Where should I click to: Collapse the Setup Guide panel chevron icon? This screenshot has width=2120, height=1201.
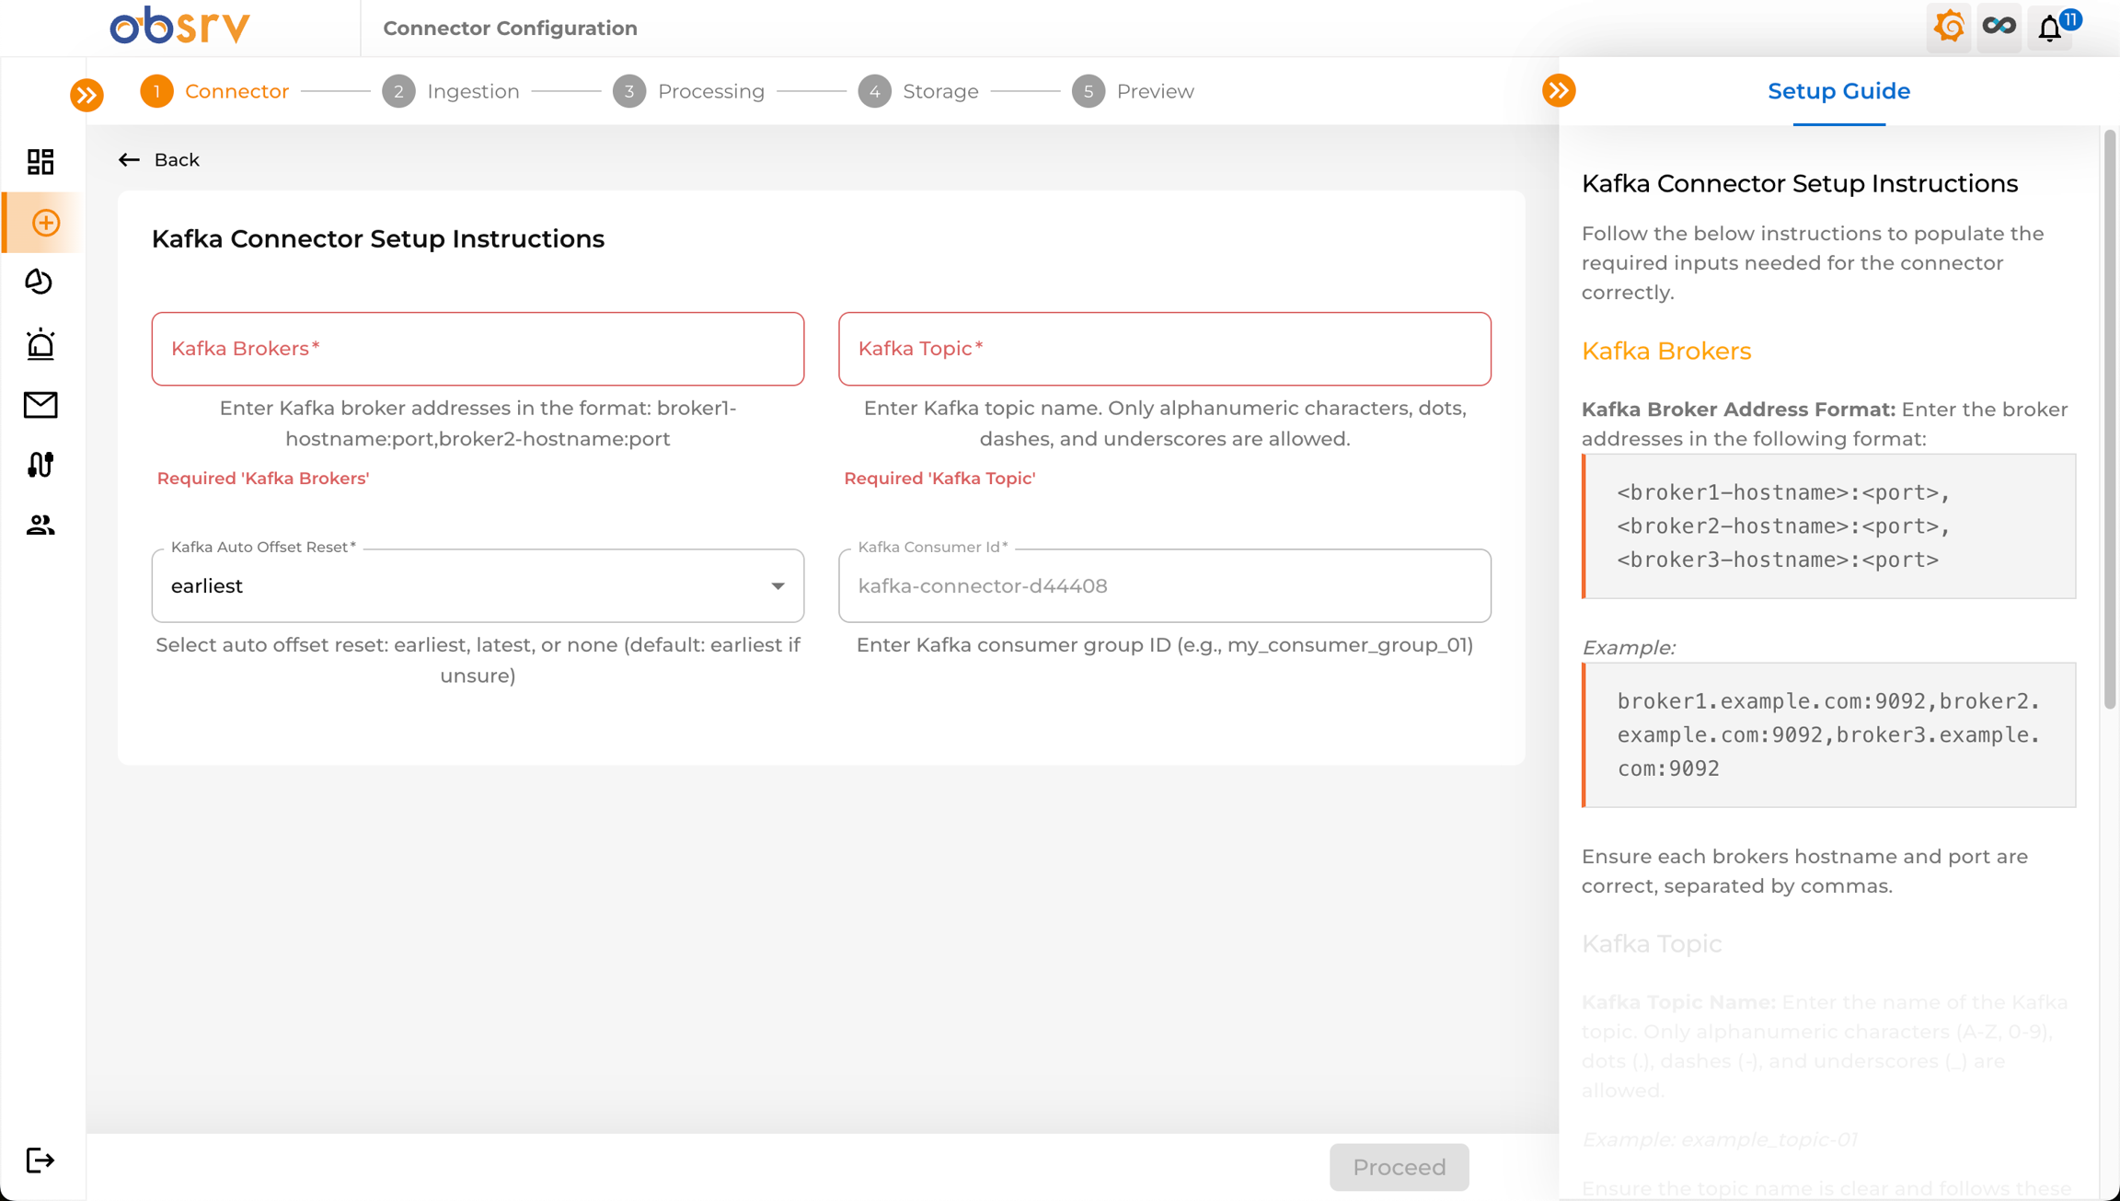(x=1559, y=90)
